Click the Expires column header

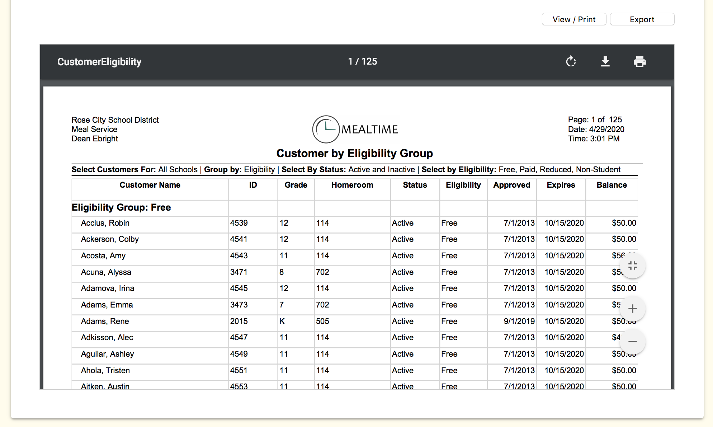coord(561,185)
